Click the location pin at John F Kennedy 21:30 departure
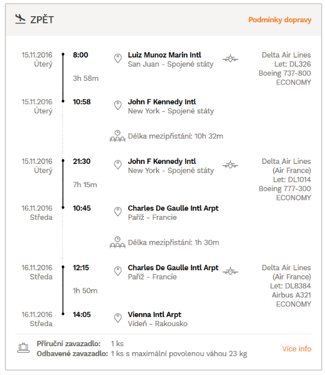Viewport: 325px width, 375px height. point(118,164)
